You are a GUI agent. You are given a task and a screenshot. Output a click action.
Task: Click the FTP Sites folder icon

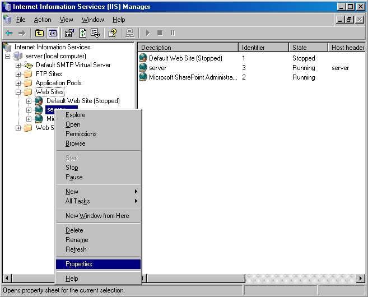click(x=28, y=74)
